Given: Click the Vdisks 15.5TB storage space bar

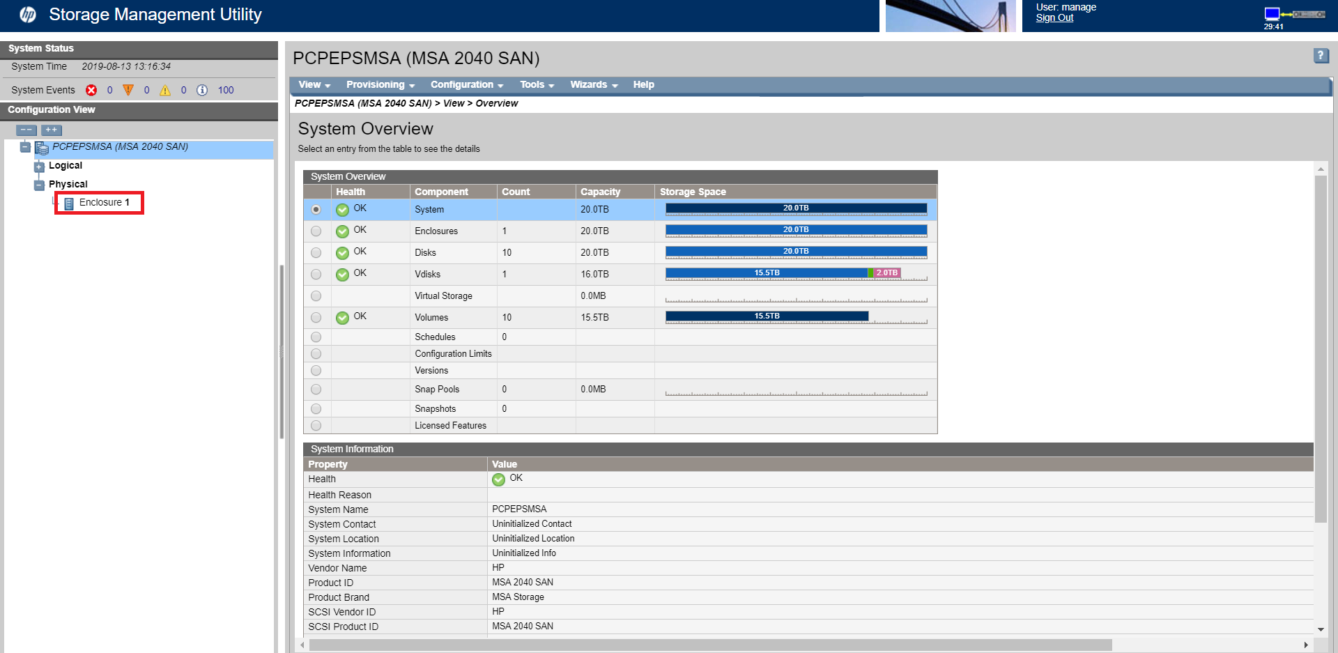Looking at the screenshot, I should [x=767, y=273].
